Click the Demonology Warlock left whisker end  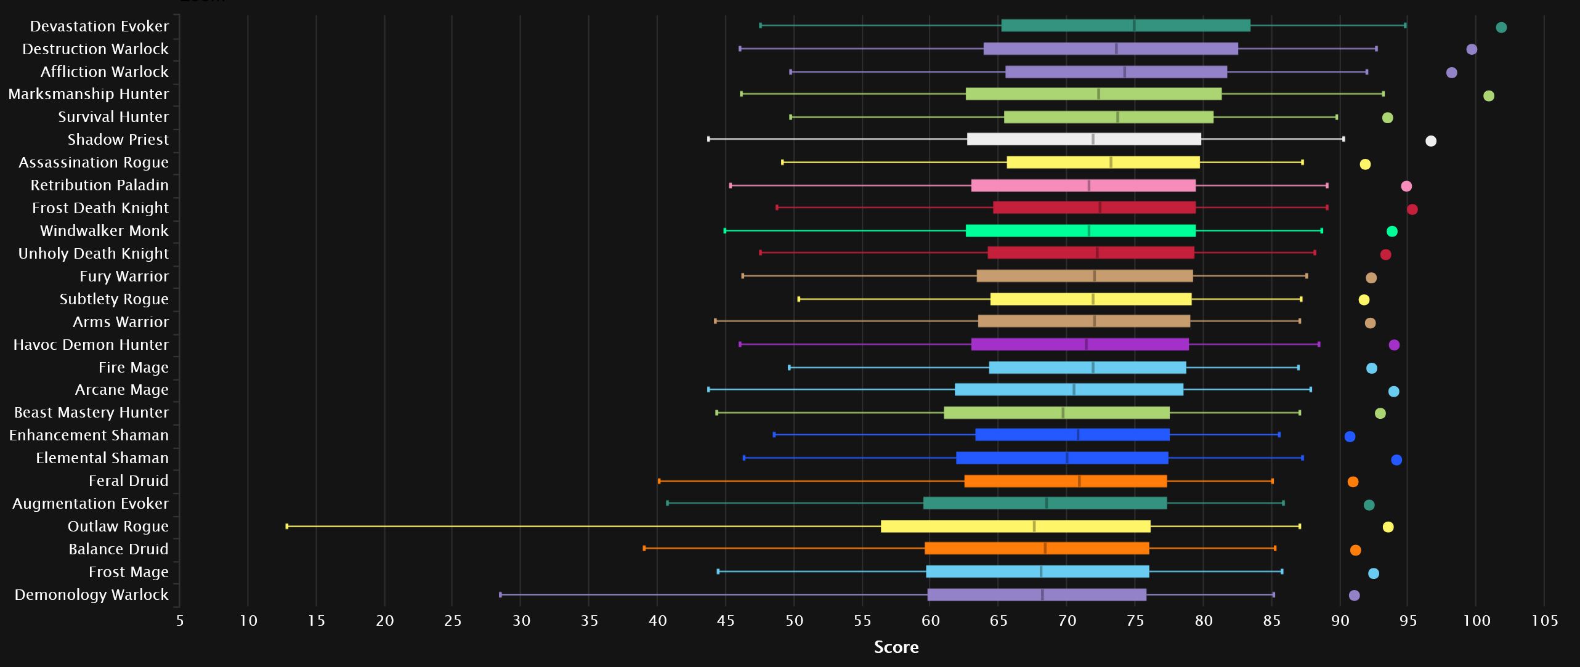[500, 594]
